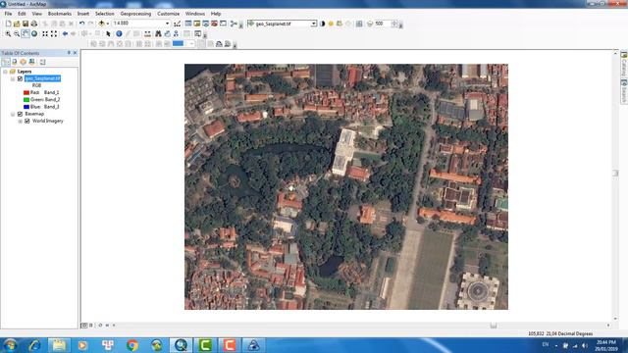Viewport: 628px width, 353px height.
Task: Open the View menu
Action: tap(37, 14)
